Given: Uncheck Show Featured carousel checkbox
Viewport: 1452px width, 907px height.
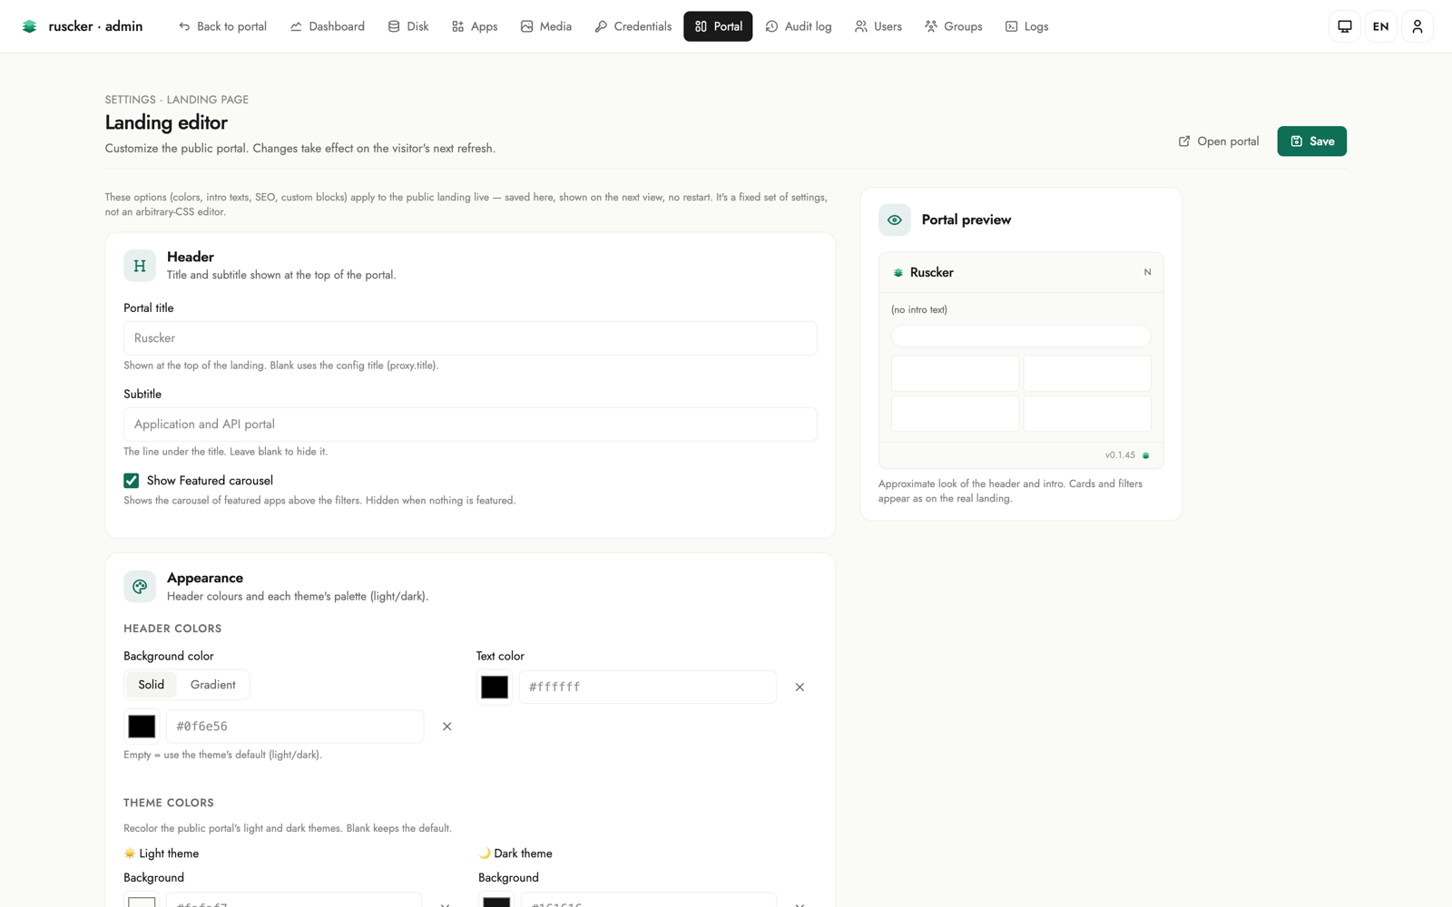Looking at the screenshot, I should coord(132,481).
